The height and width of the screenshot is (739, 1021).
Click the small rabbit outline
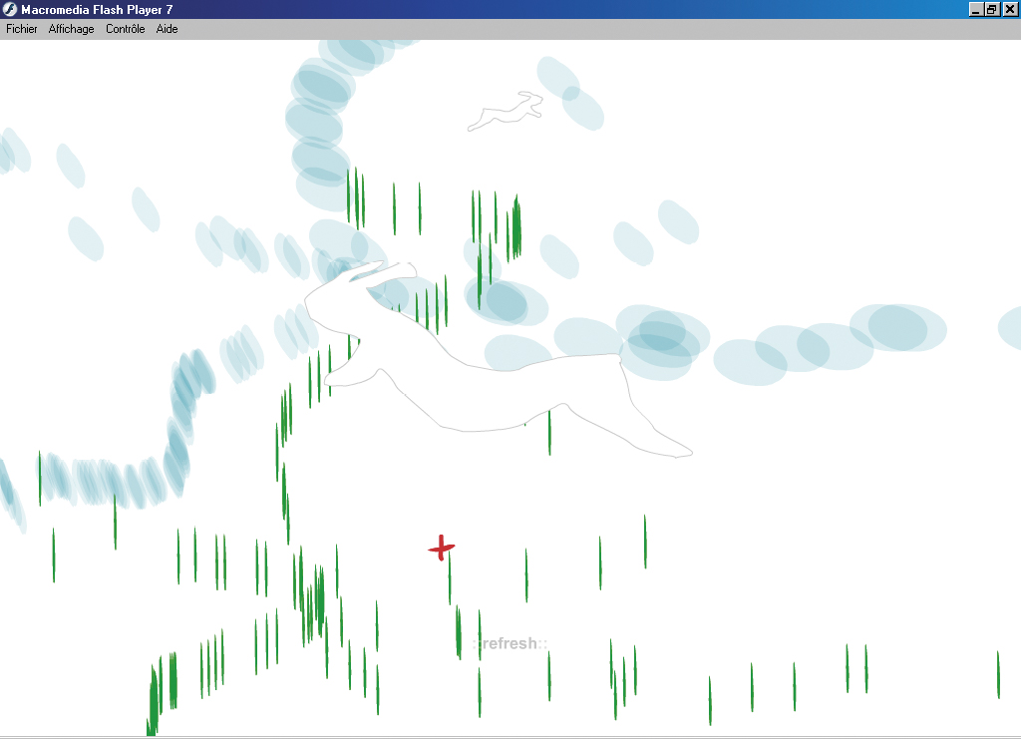coord(506,111)
